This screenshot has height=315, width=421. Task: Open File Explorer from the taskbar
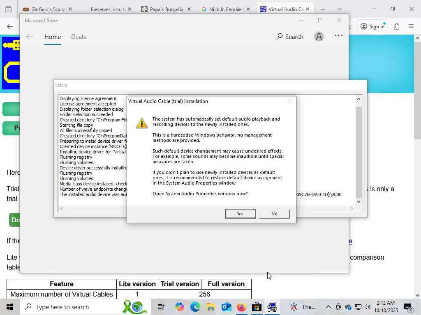[x=210, y=307]
